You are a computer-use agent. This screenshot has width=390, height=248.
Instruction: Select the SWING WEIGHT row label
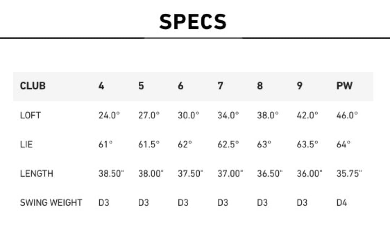(51, 203)
